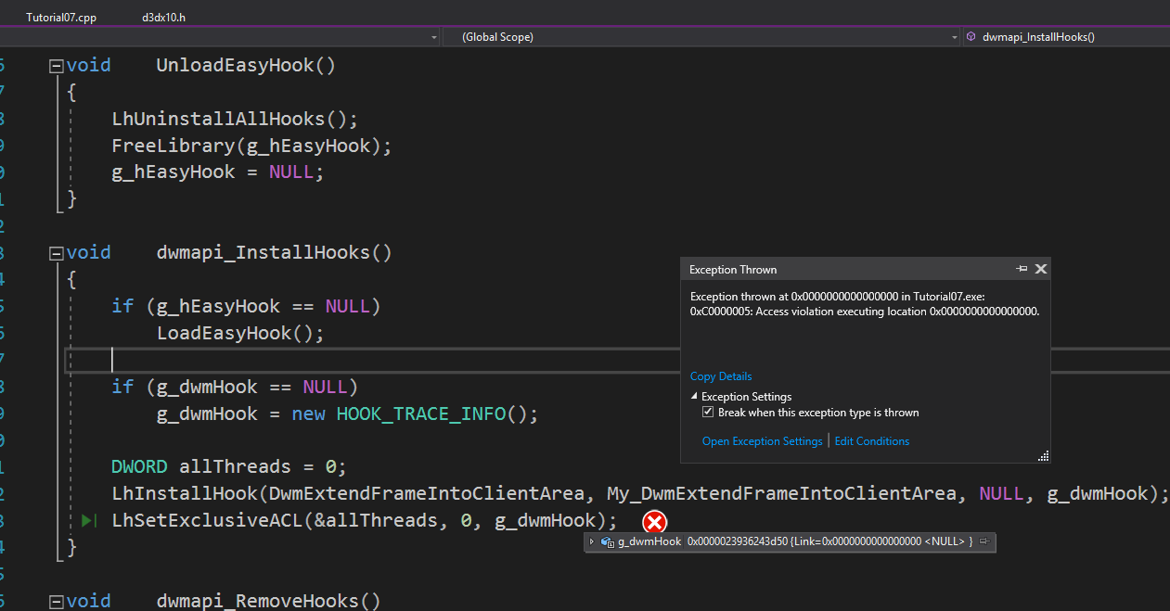Click the 'DWORD allThreads = 0;' line

229,466
